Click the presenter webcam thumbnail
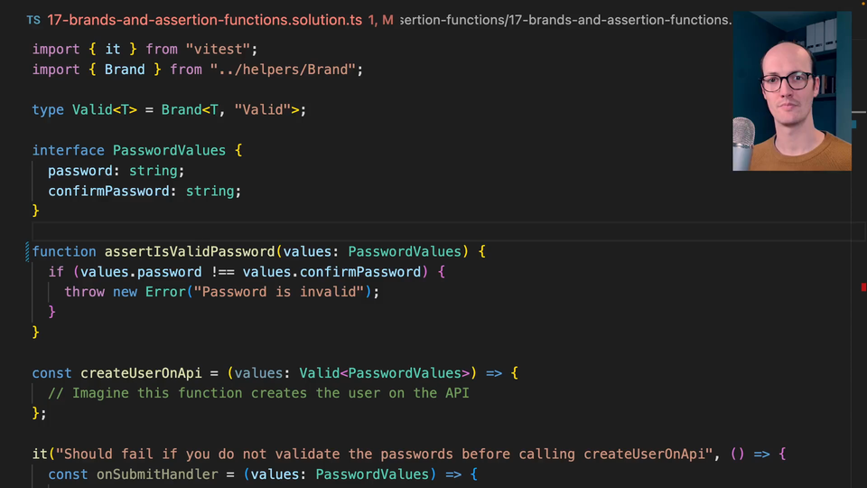Screen dimensions: 867x488 coord(792,91)
